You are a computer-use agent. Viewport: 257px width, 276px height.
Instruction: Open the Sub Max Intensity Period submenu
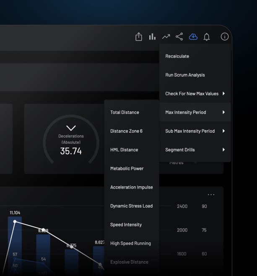[195, 131]
